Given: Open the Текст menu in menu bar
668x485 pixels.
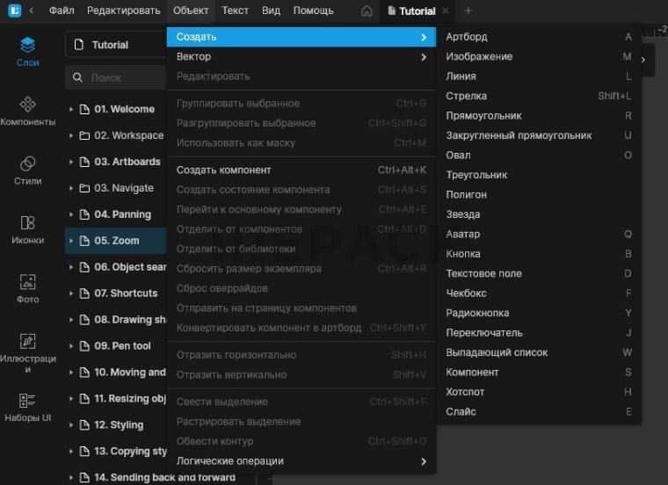Looking at the screenshot, I should click(x=235, y=11).
